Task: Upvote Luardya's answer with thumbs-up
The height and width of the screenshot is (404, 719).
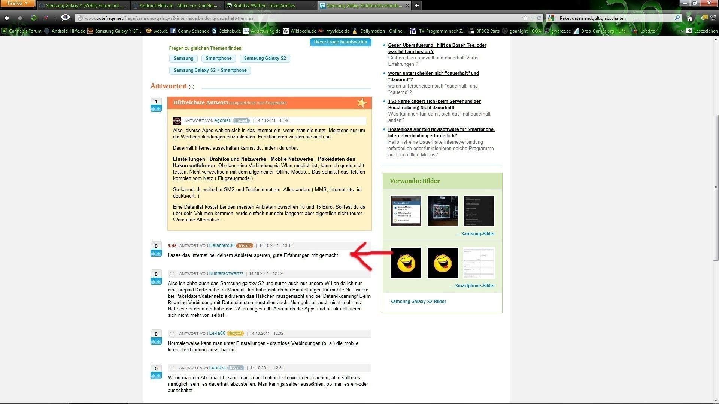Action: (x=156, y=376)
